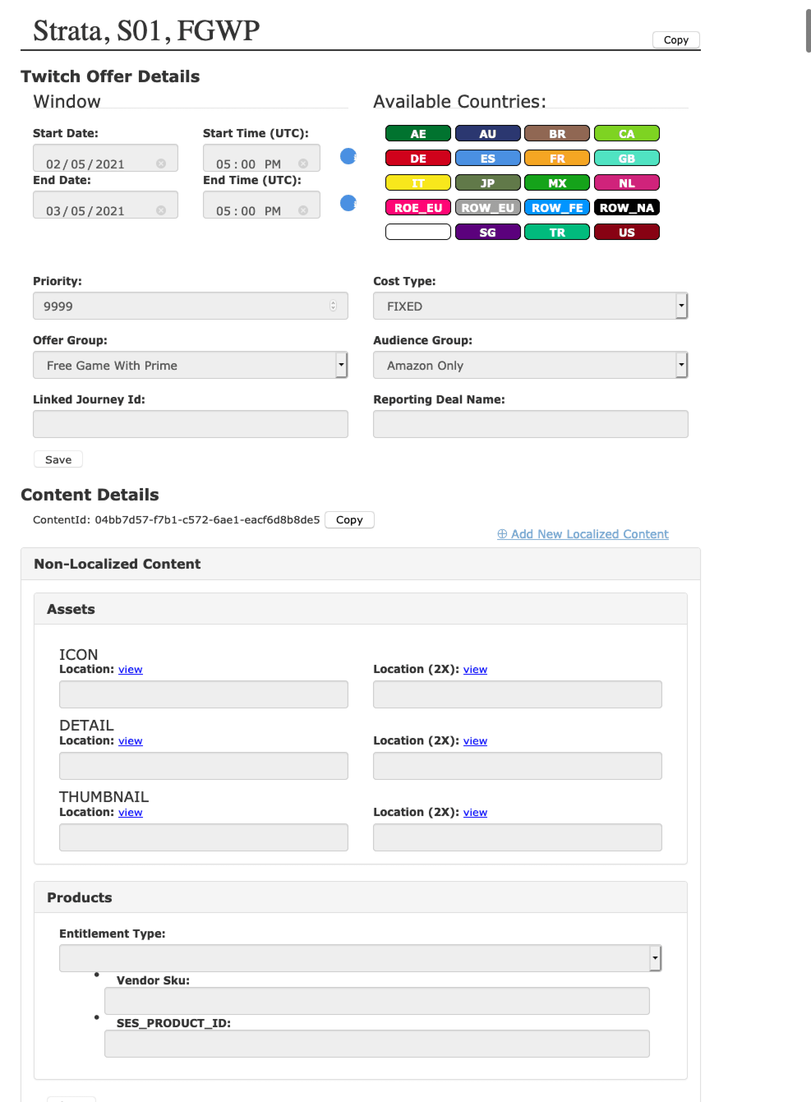Open the Cost Type dropdown
811x1102 pixels.
pos(530,306)
